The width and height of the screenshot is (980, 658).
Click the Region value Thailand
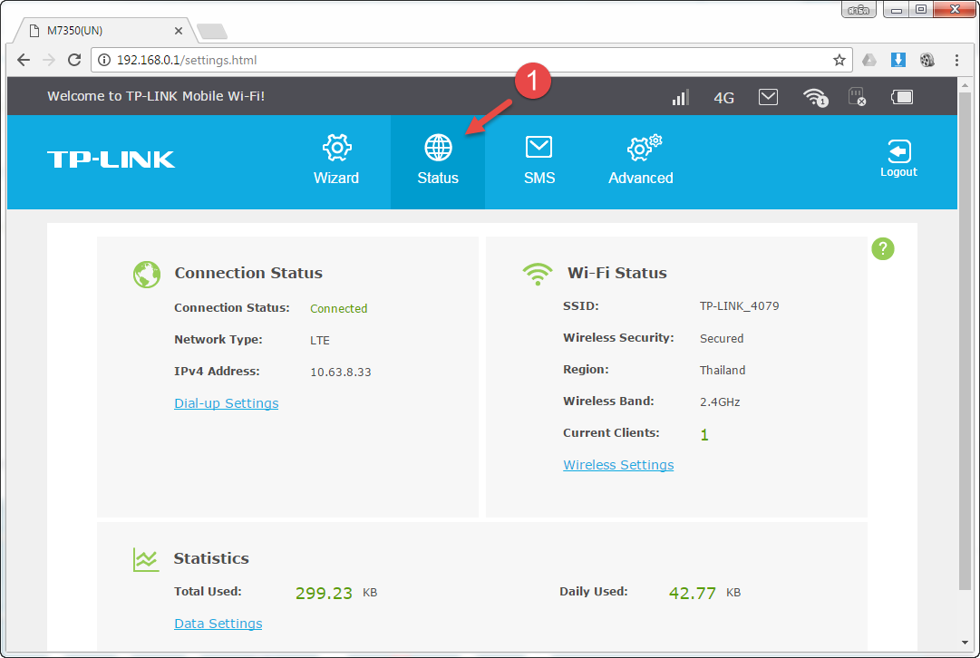(x=723, y=370)
